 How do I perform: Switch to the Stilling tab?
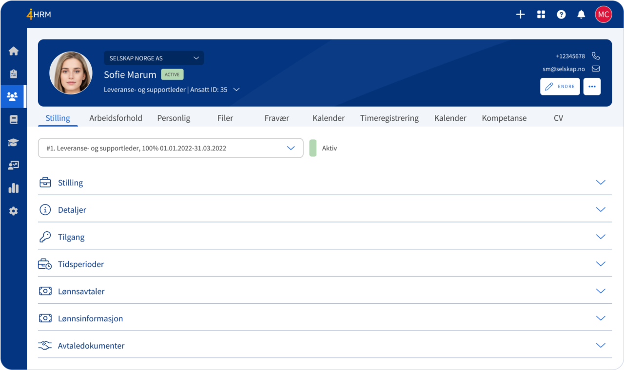coord(58,118)
